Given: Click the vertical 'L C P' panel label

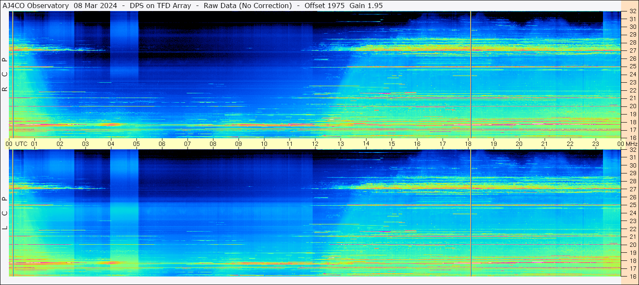Looking at the screenshot, I should [x=5, y=213].
